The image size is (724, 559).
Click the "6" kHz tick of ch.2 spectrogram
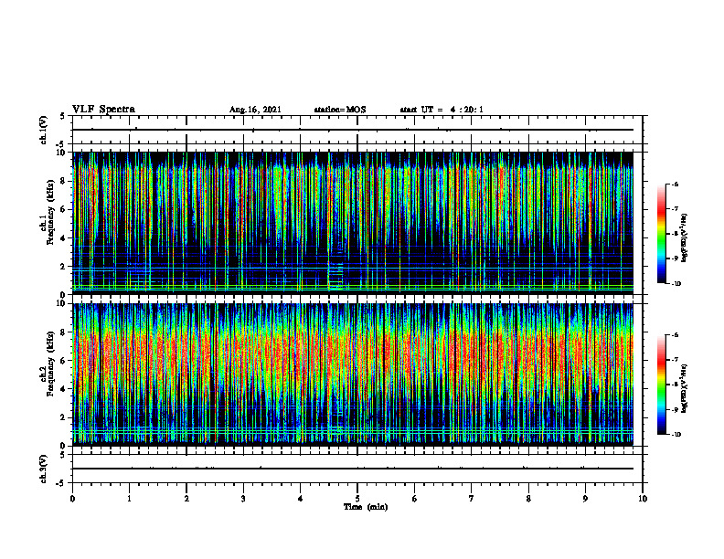click(x=64, y=361)
